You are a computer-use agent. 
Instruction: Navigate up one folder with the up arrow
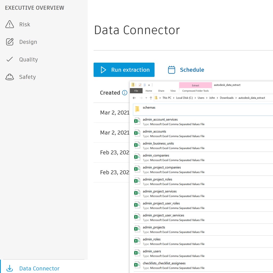click(x=151, y=98)
